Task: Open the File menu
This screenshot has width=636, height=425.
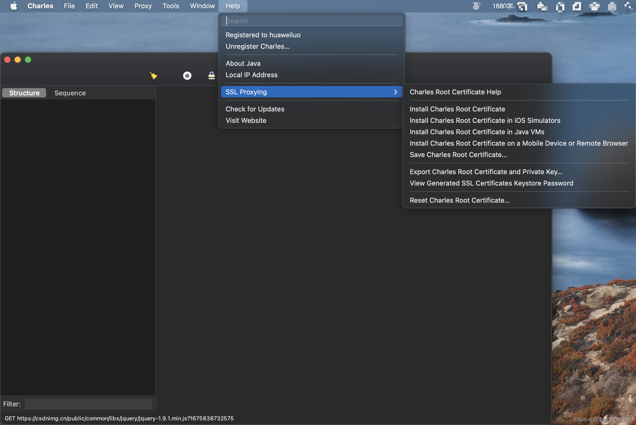Action: click(69, 6)
